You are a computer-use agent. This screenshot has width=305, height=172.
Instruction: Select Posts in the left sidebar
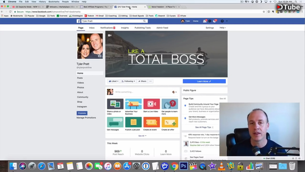click(x=80, y=78)
